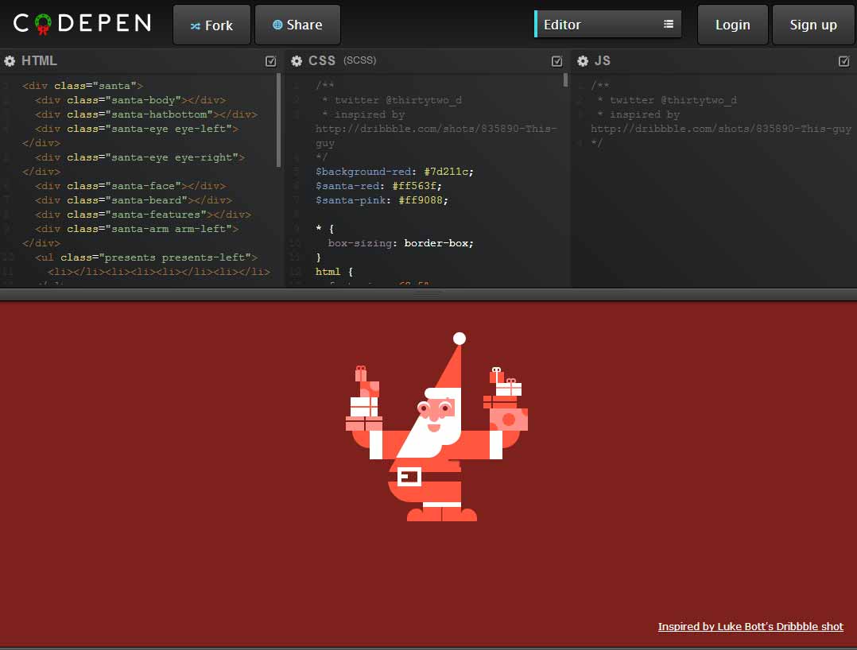Uncheck the HTML panel visibility checkbox
This screenshot has width=857, height=650.
click(270, 60)
